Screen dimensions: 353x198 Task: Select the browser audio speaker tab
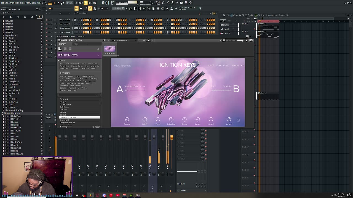coord(18,17)
